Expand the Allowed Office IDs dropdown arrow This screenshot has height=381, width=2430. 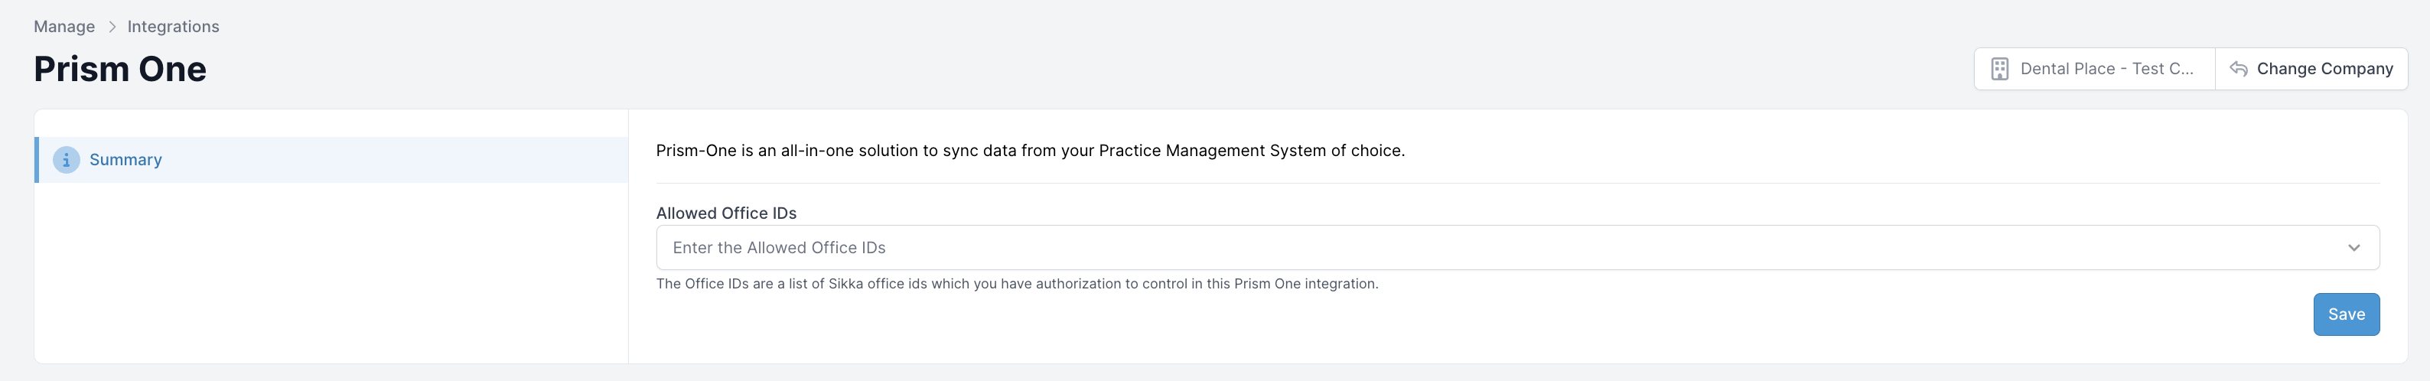pos(2353,248)
